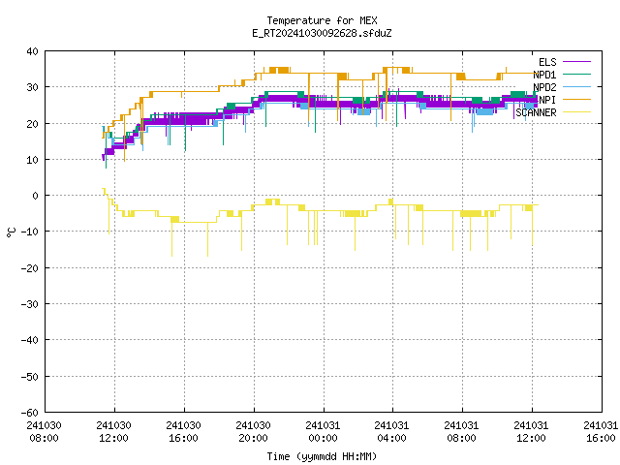Click the x-axis label '241031 16:00'
Image resolution: width=620 pixels, height=465 pixels.
pyautogui.click(x=601, y=432)
